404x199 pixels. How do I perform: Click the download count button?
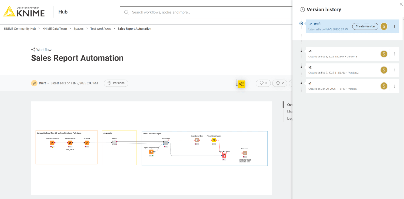pyautogui.click(x=280, y=83)
